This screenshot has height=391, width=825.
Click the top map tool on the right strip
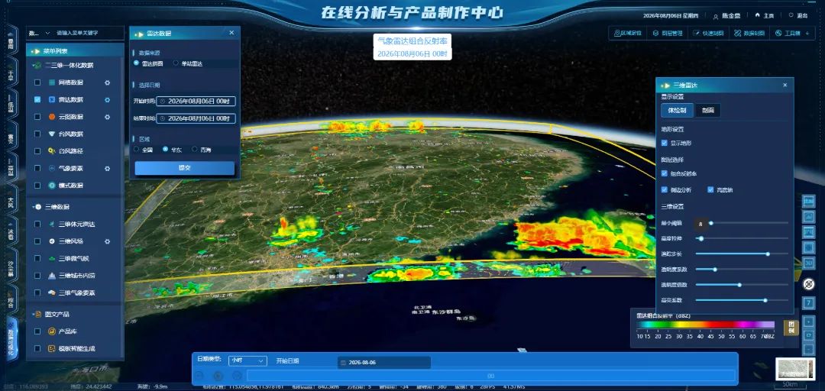[x=809, y=201]
